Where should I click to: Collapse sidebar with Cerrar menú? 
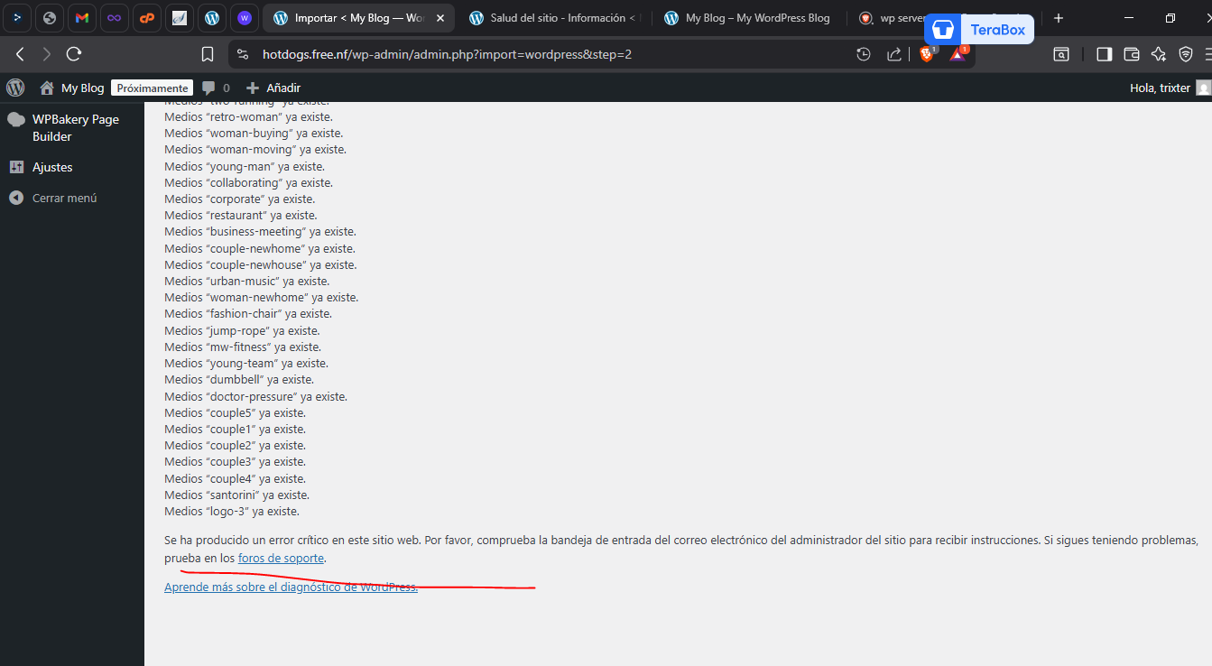pyautogui.click(x=64, y=198)
